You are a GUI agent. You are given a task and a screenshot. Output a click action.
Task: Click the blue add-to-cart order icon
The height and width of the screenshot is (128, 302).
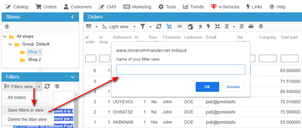coord(169,27)
